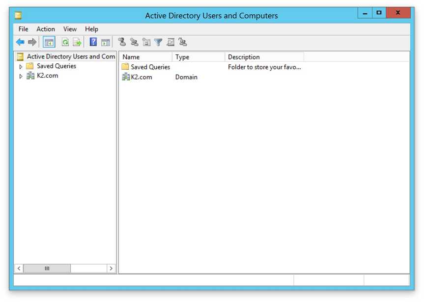Screen dimensions: 424x302
Task: Click the K2.com domain icon in list
Action: coord(126,77)
